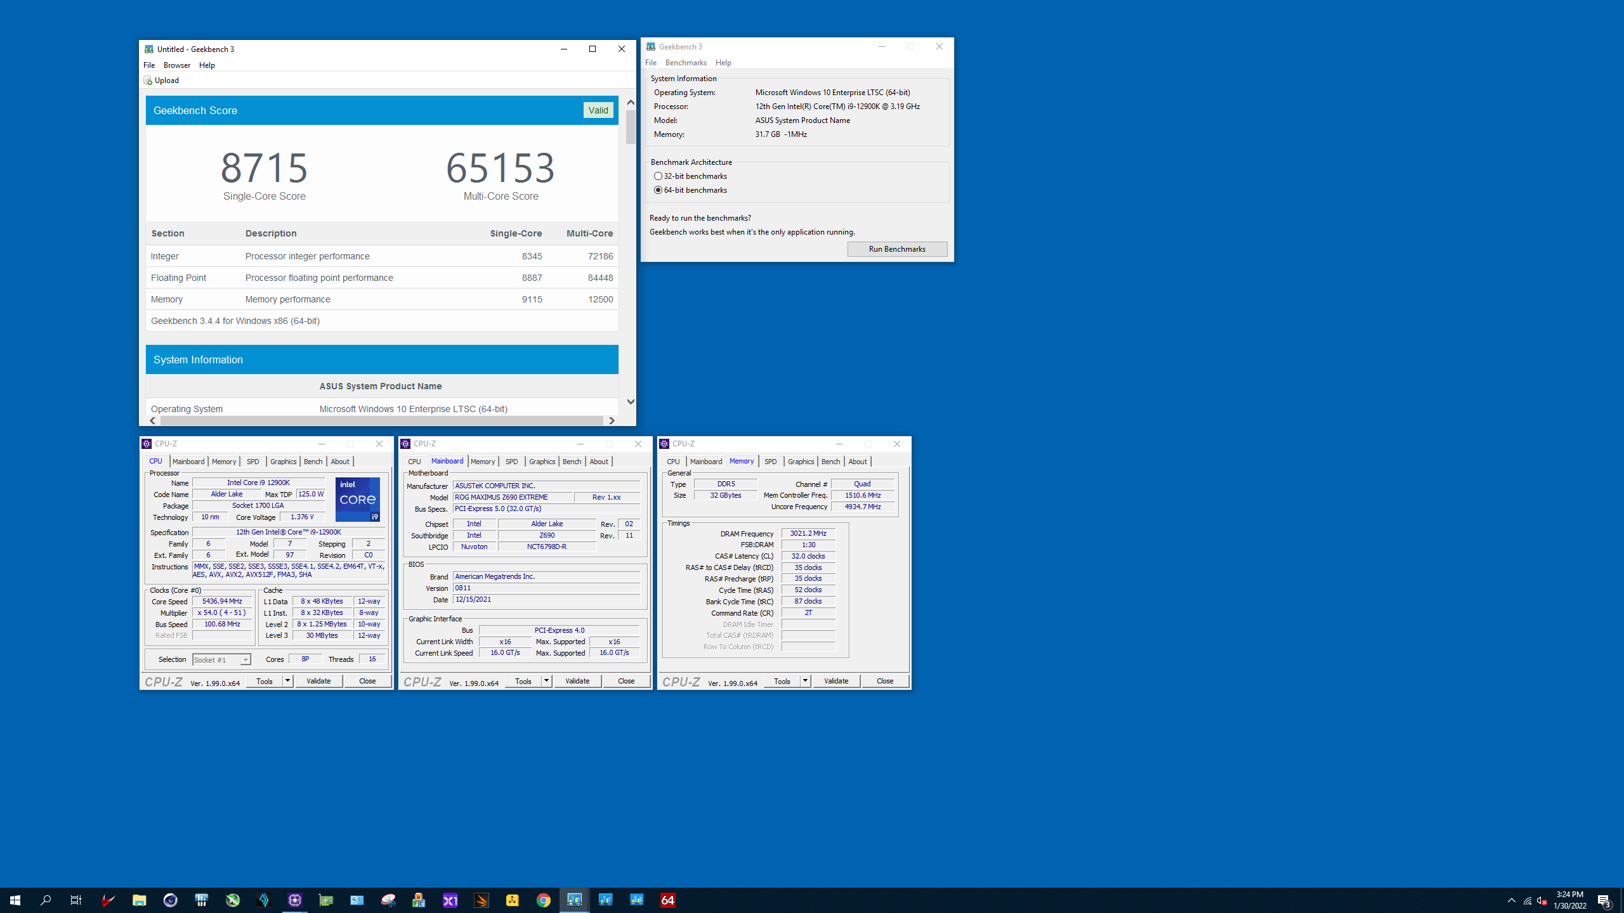Click the Geekbench horizontal scrollbar track

click(x=382, y=420)
